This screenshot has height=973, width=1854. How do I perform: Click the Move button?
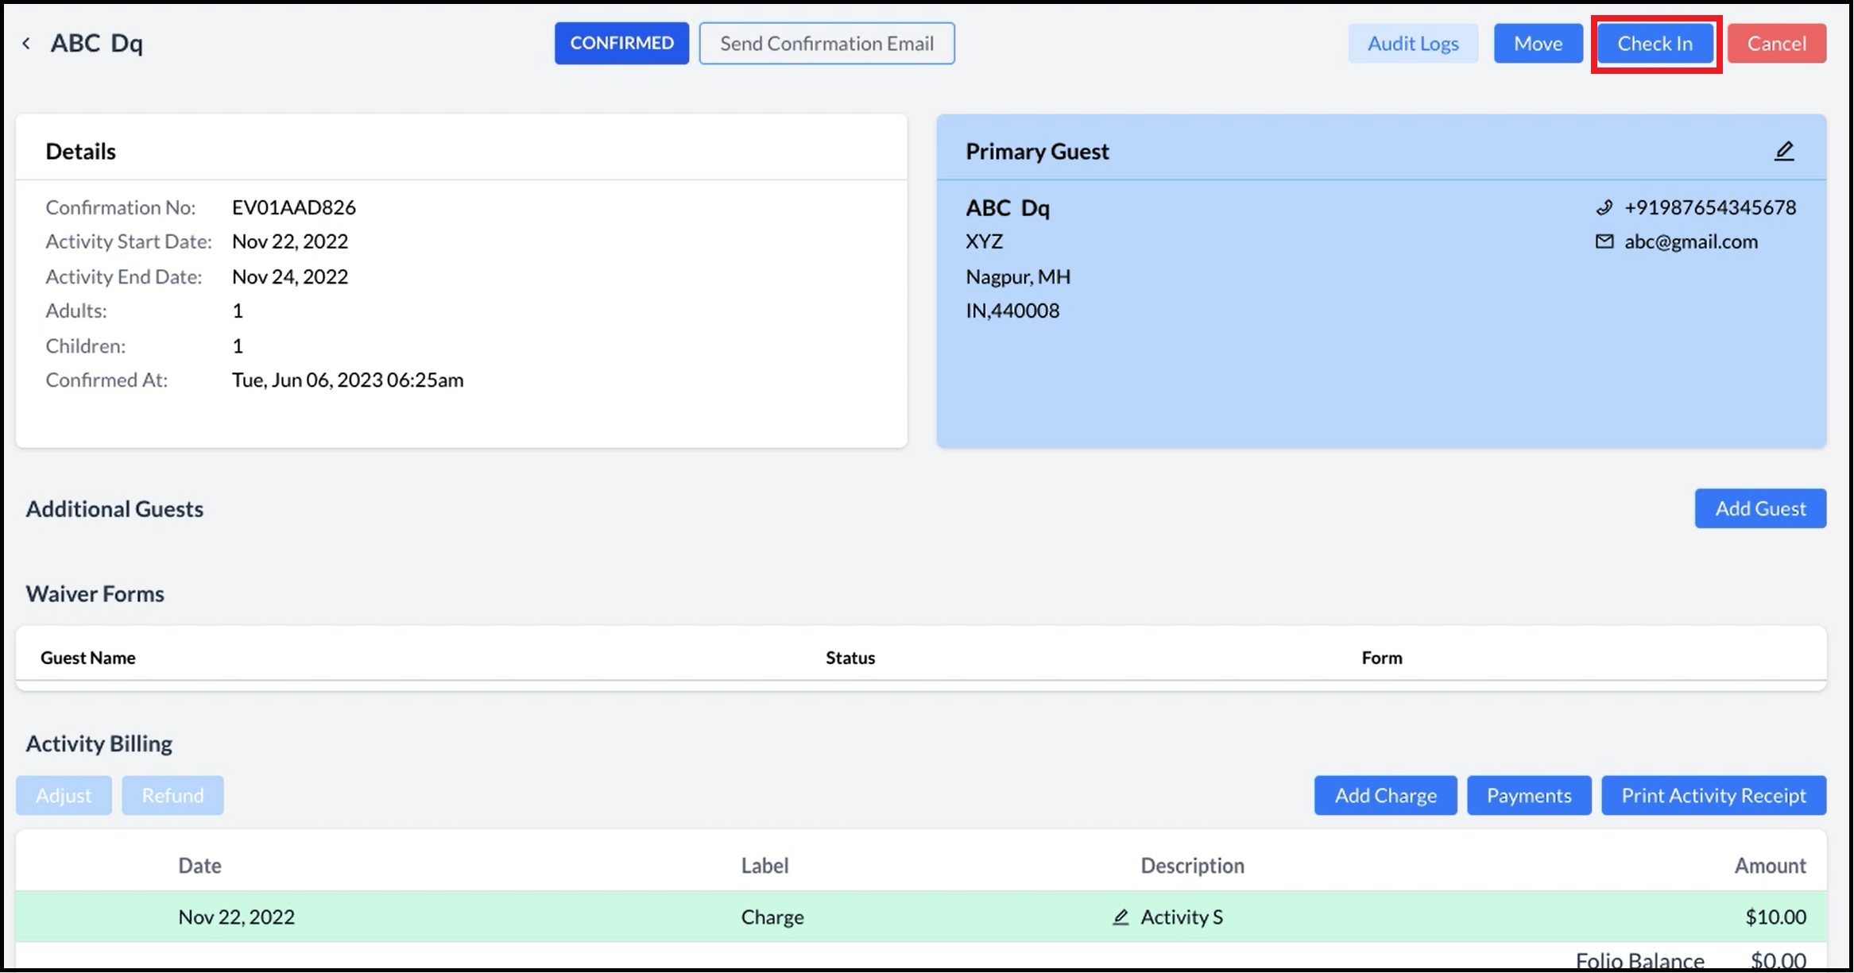[1537, 44]
